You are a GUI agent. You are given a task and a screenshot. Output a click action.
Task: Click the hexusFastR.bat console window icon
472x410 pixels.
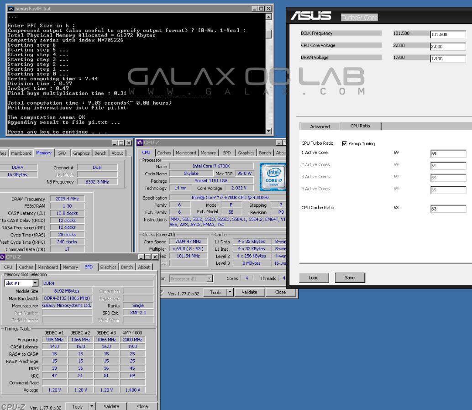[11, 9]
